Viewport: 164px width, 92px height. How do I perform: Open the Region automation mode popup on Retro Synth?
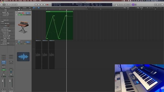(x=28, y=13)
